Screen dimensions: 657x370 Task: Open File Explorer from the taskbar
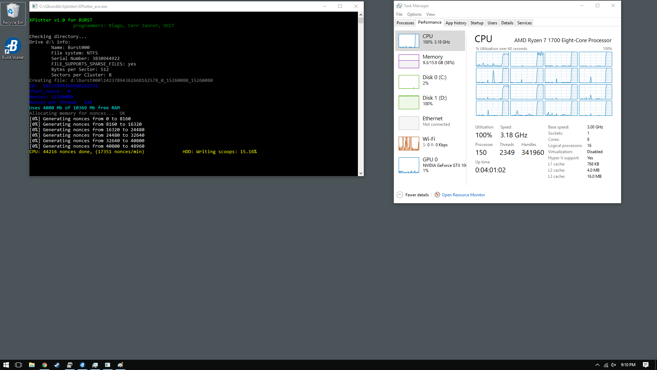31,365
